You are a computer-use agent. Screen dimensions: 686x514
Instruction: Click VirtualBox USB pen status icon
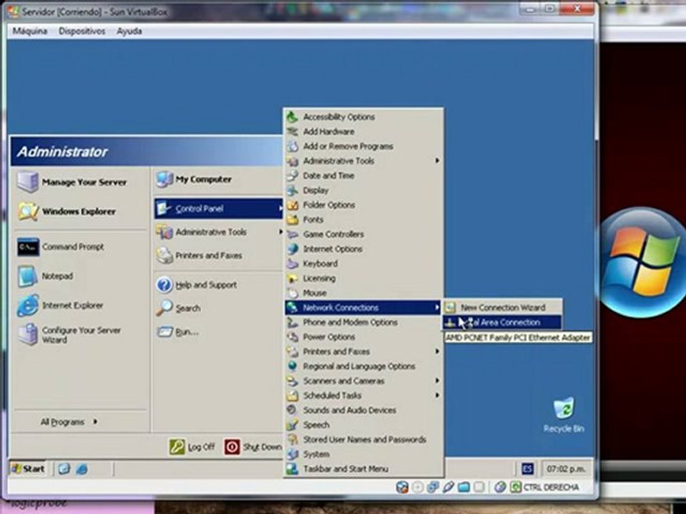click(449, 487)
